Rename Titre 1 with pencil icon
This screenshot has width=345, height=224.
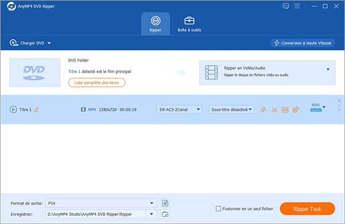click(37, 110)
